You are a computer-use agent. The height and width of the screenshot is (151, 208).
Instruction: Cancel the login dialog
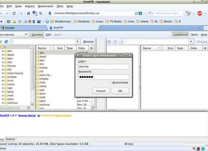point(101,91)
